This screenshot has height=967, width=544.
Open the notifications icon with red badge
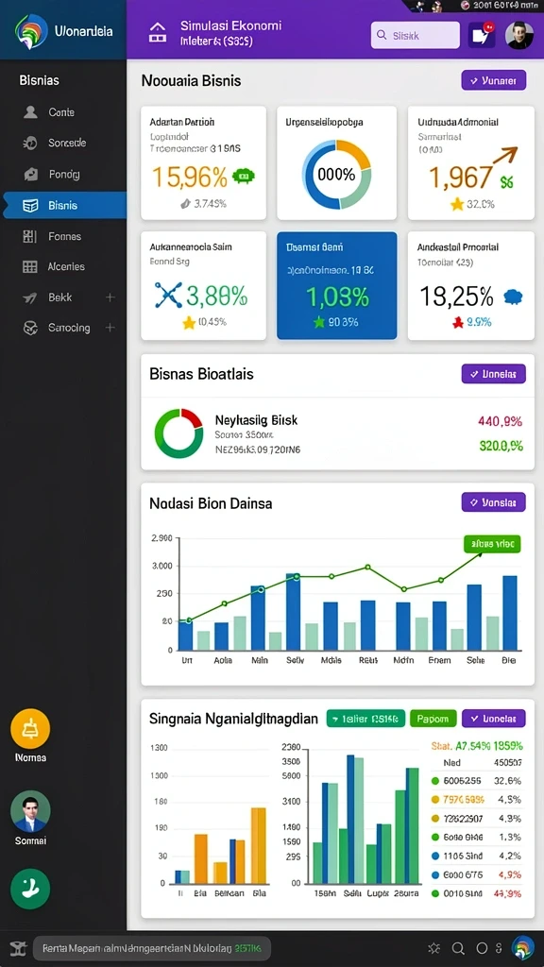click(482, 35)
